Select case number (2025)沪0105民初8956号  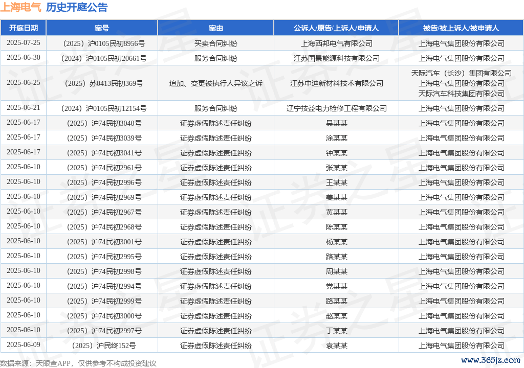tap(102, 43)
